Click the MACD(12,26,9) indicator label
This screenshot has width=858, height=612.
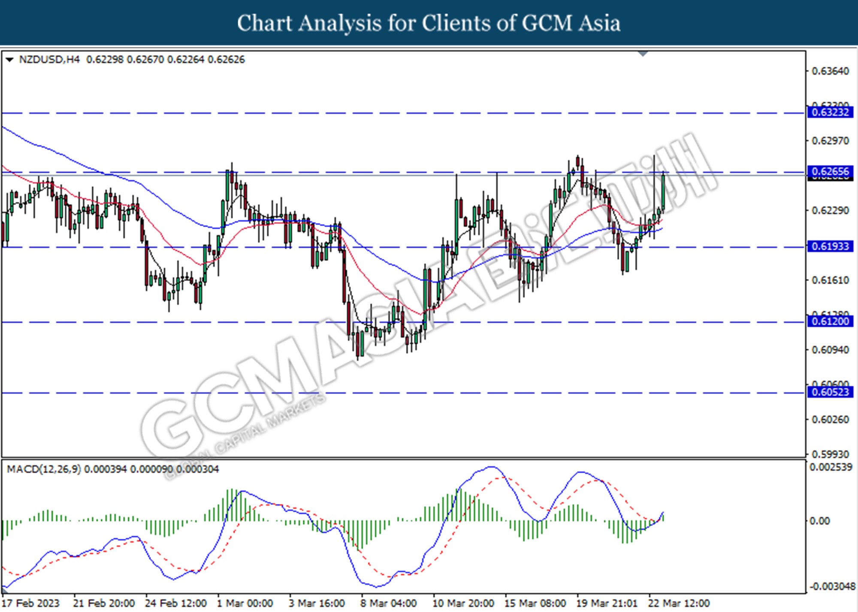click(44, 469)
